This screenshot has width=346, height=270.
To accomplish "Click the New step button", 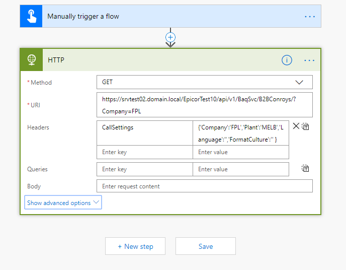I will [x=135, y=246].
